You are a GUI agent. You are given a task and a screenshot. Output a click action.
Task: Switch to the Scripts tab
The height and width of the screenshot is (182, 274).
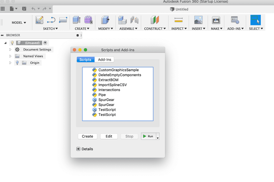[x=85, y=60]
